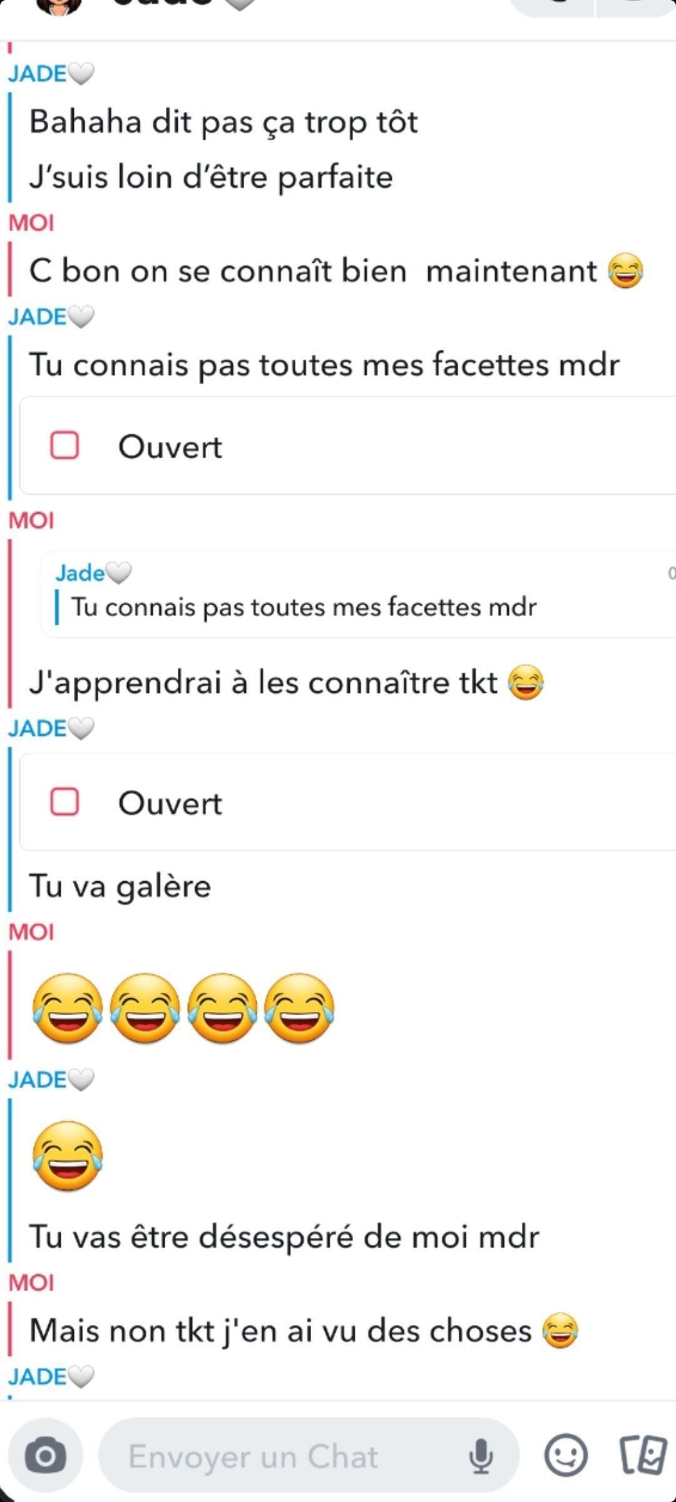The height and width of the screenshot is (1502, 676).
Task: Open the camera icon beside the chat field
Action: tap(45, 1456)
